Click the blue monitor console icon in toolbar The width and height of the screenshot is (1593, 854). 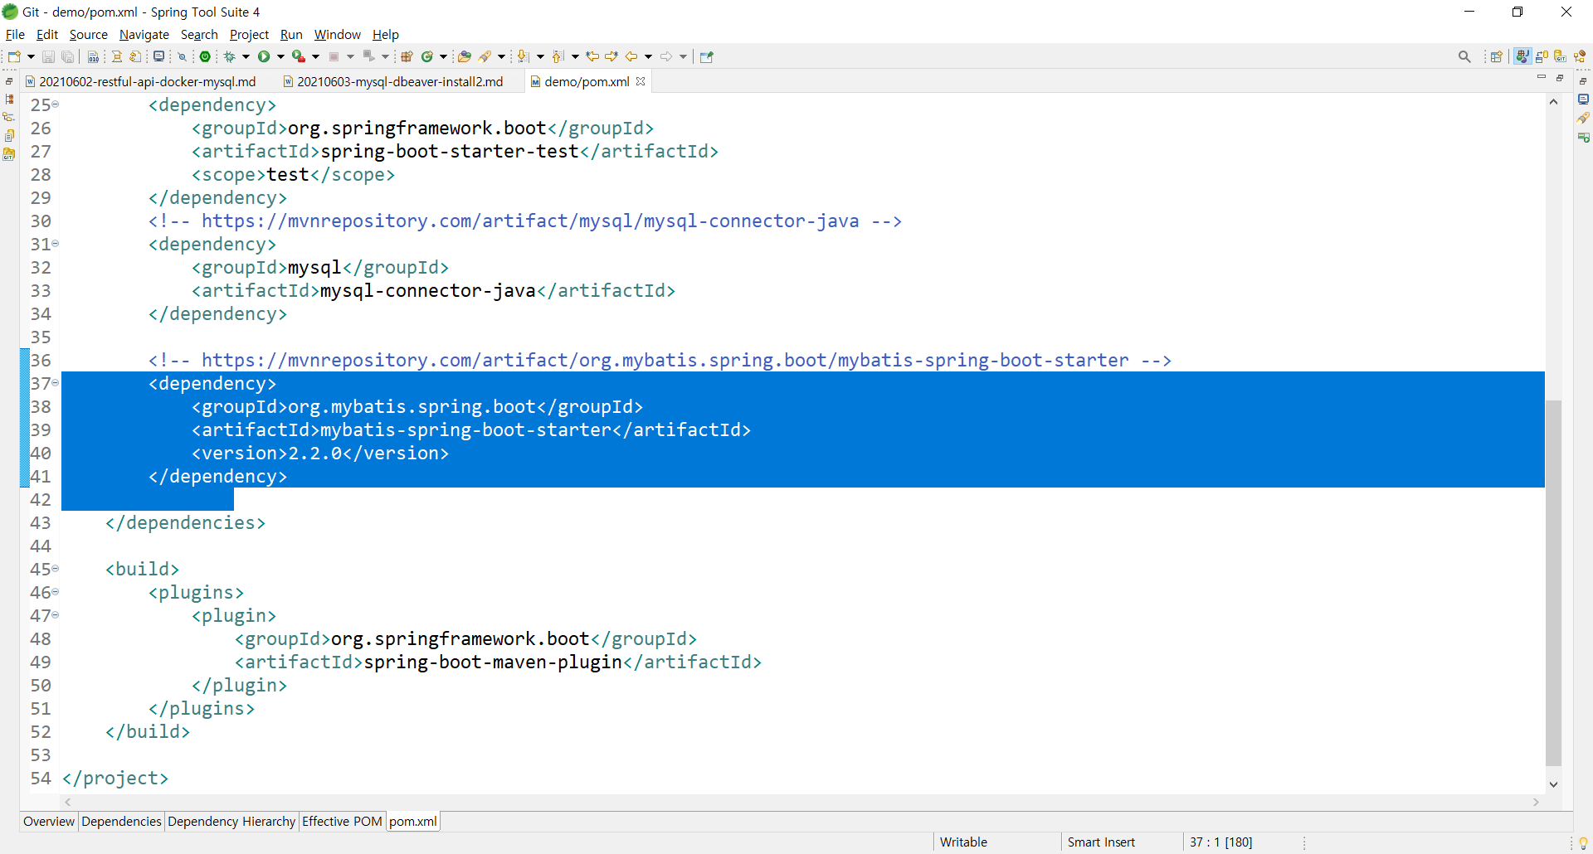158,56
